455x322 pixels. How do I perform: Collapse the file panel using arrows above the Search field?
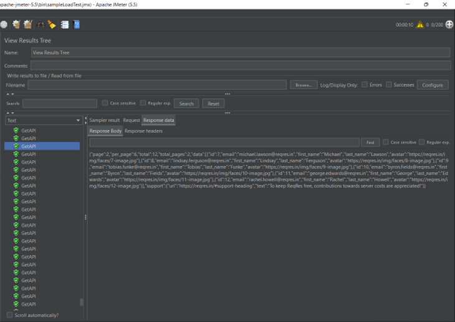10,94
